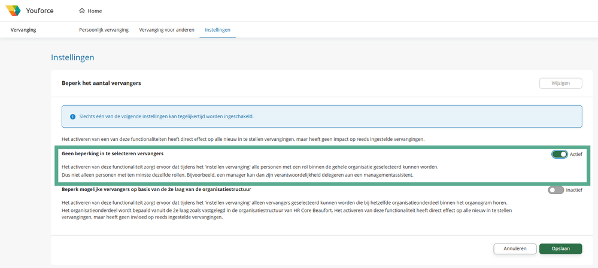The image size is (598, 268).
Task: Click the Instellingen page heading
Action: click(x=72, y=58)
